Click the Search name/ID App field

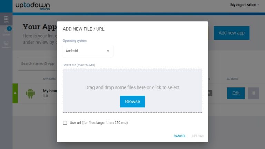pos(37,64)
